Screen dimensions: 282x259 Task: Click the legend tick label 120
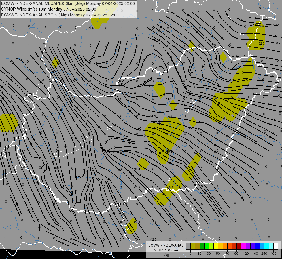pyautogui.click(x=246, y=254)
